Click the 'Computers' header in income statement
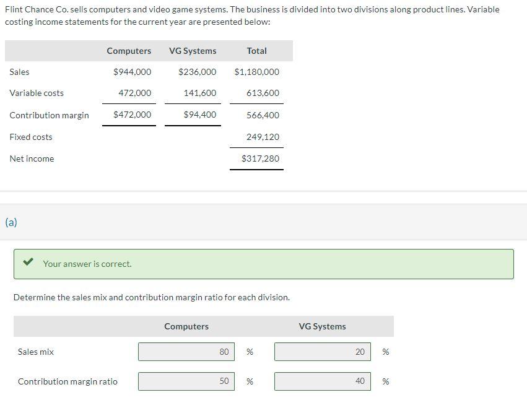Screen dimensions: 527x400 click(129, 51)
